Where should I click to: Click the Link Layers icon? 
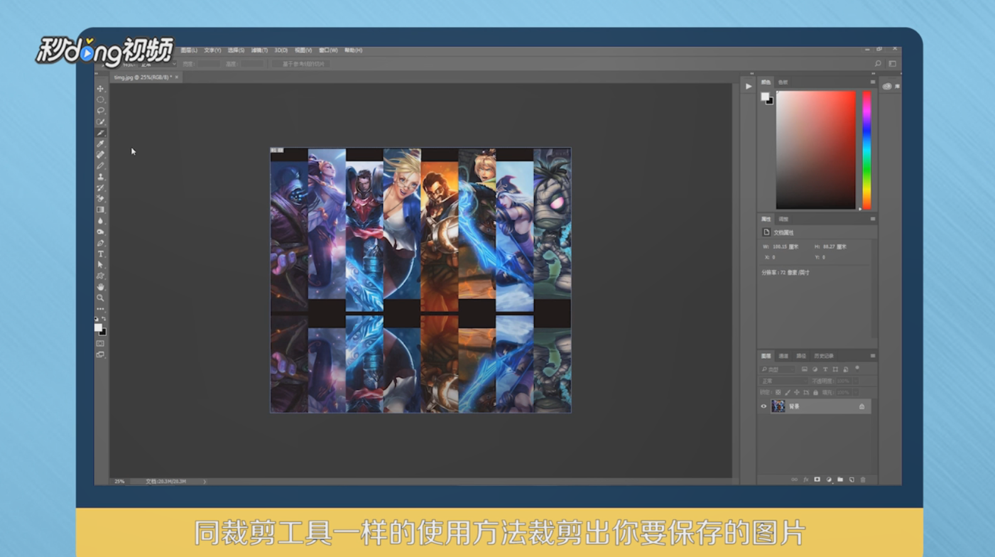794,480
